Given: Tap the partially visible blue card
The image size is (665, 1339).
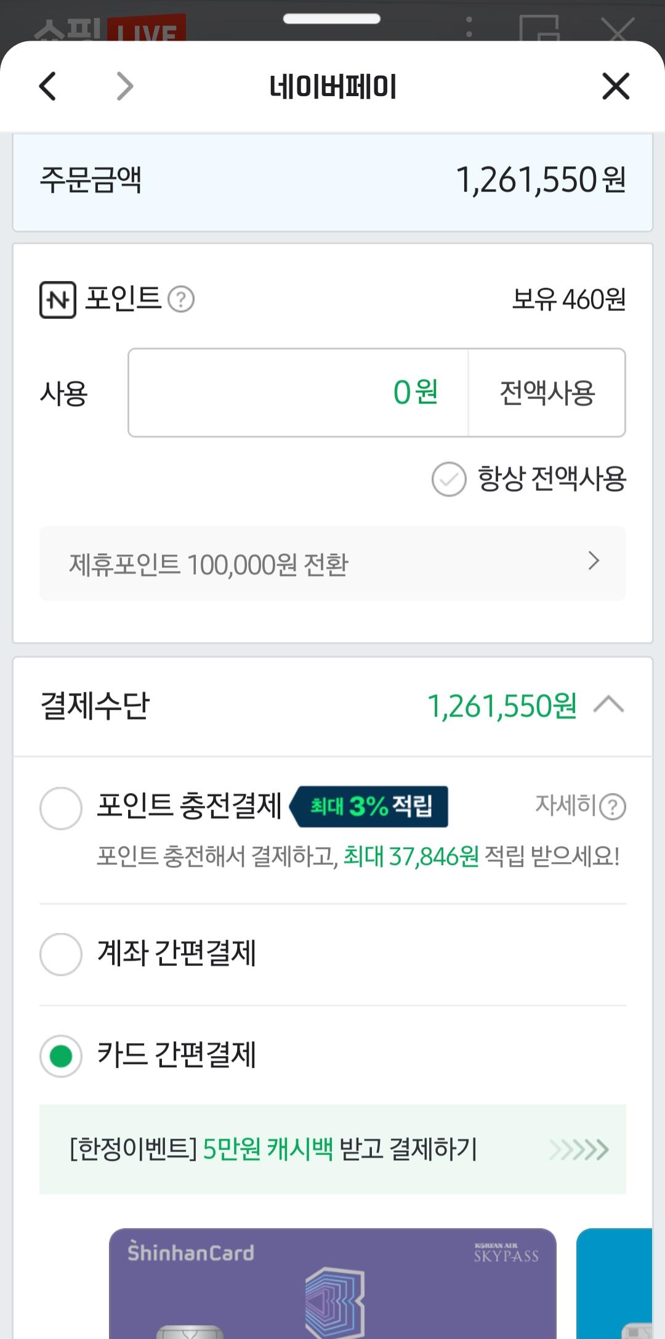Looking at the screenshot, I should 615,1283.
